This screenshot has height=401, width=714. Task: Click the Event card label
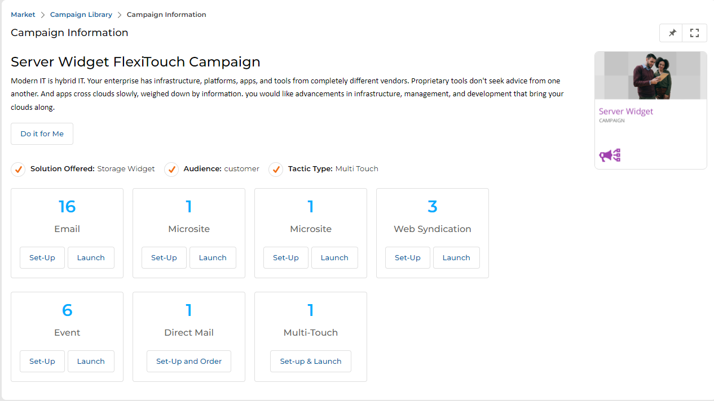tap(67, 333)
